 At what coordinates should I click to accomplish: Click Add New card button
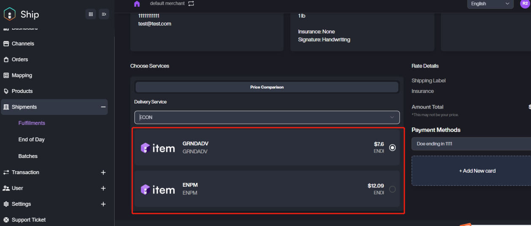(x=477, y=171)
